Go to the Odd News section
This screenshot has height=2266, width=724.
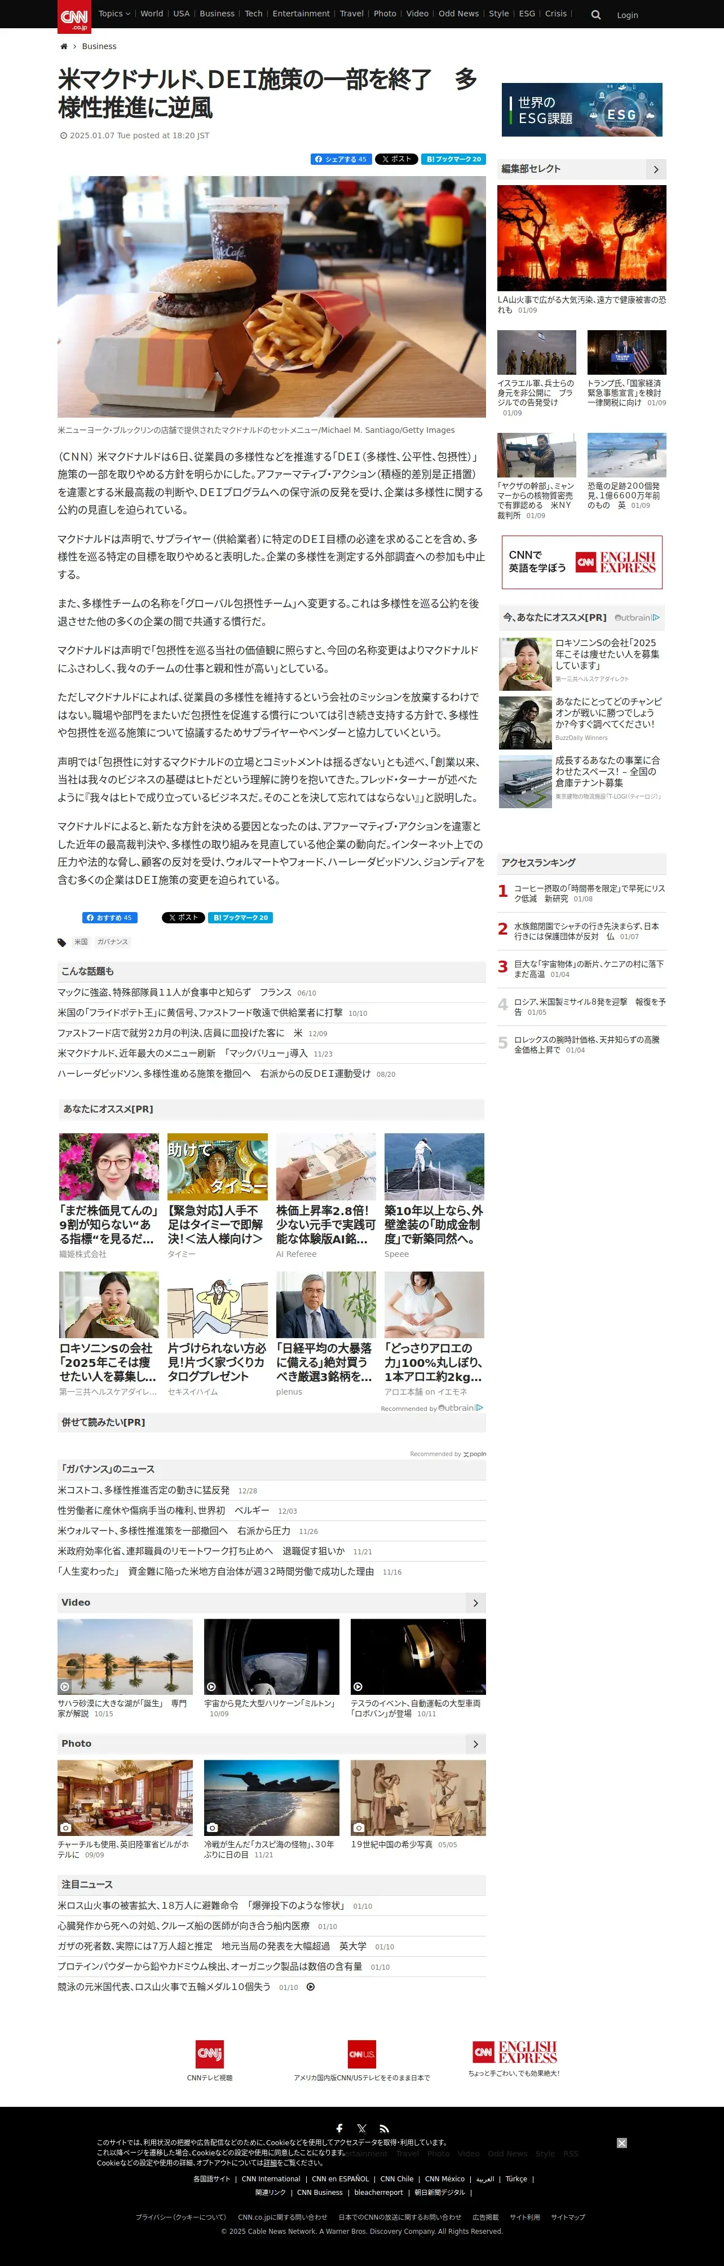[x=458, y=14]
